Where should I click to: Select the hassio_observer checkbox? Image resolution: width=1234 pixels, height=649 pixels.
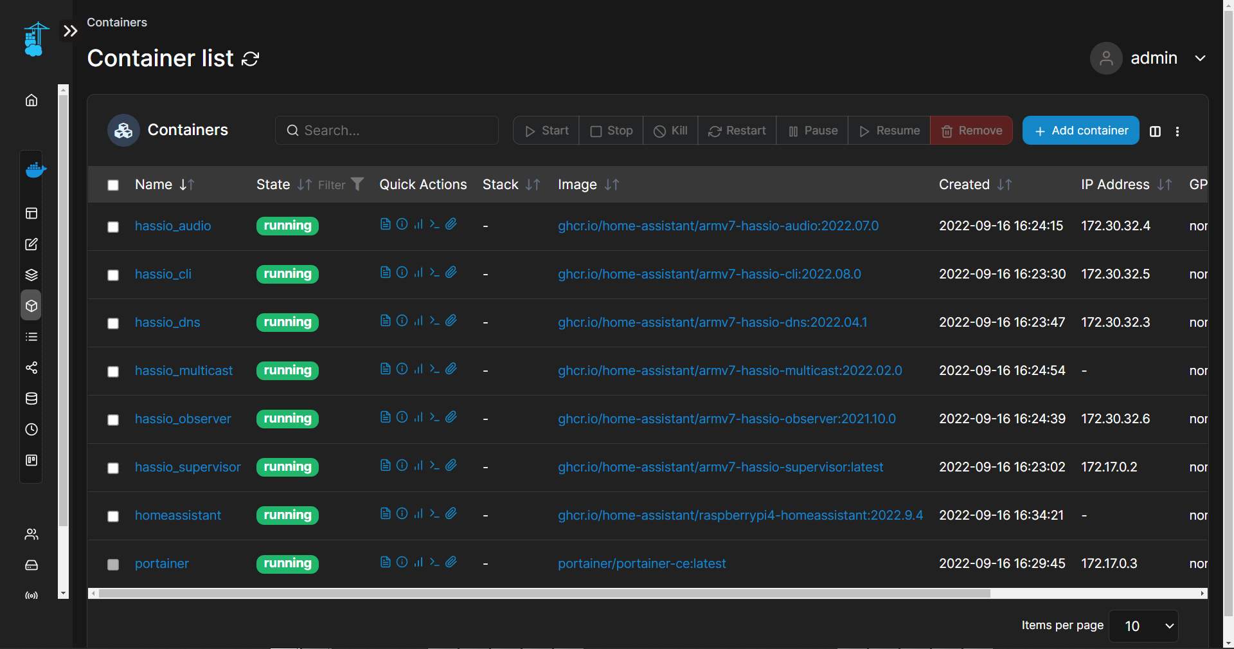[113, 420]
